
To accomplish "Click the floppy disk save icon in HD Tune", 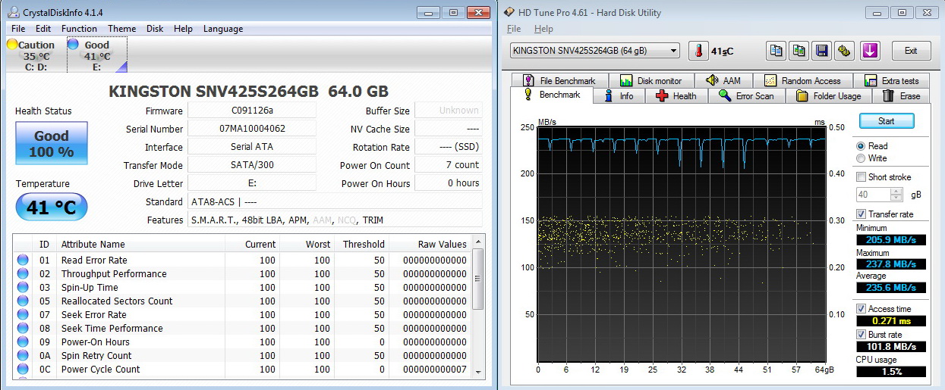I will 821,51.
